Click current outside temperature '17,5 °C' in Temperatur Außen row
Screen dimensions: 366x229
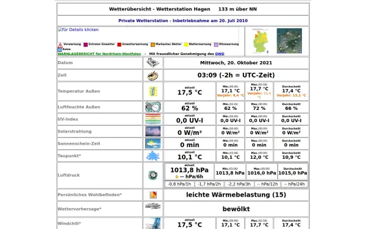pos(190,93)
